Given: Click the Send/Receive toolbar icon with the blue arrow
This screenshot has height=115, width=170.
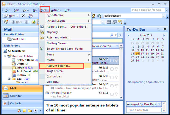Looking at the screenshot, I should [30, 16].
